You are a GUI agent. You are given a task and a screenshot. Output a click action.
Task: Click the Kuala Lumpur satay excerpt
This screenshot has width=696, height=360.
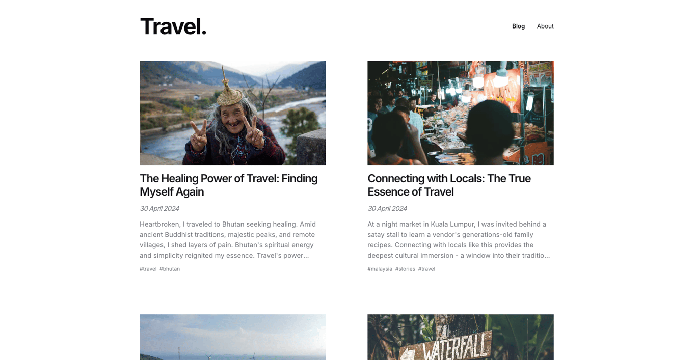click(x=459, y=240)
